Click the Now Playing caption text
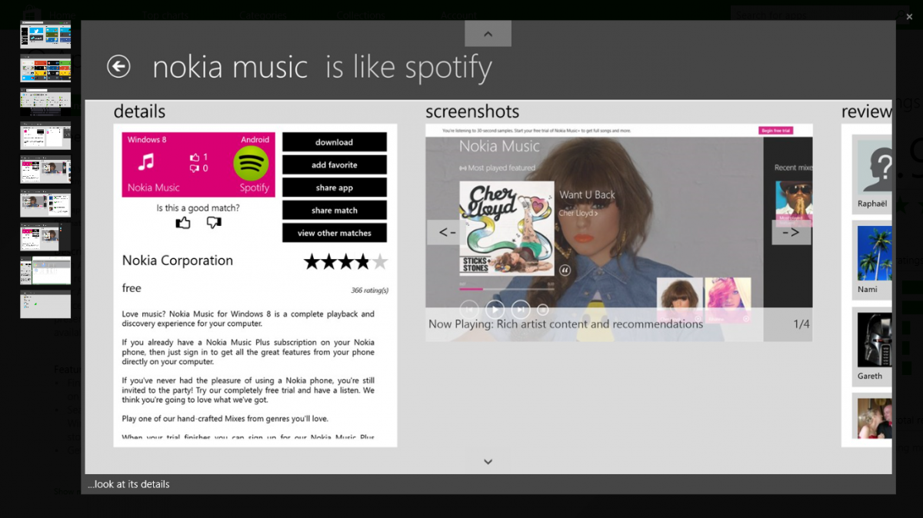This screenshot has height=518, width=923. pyautogui.click(x=565, y=324)
